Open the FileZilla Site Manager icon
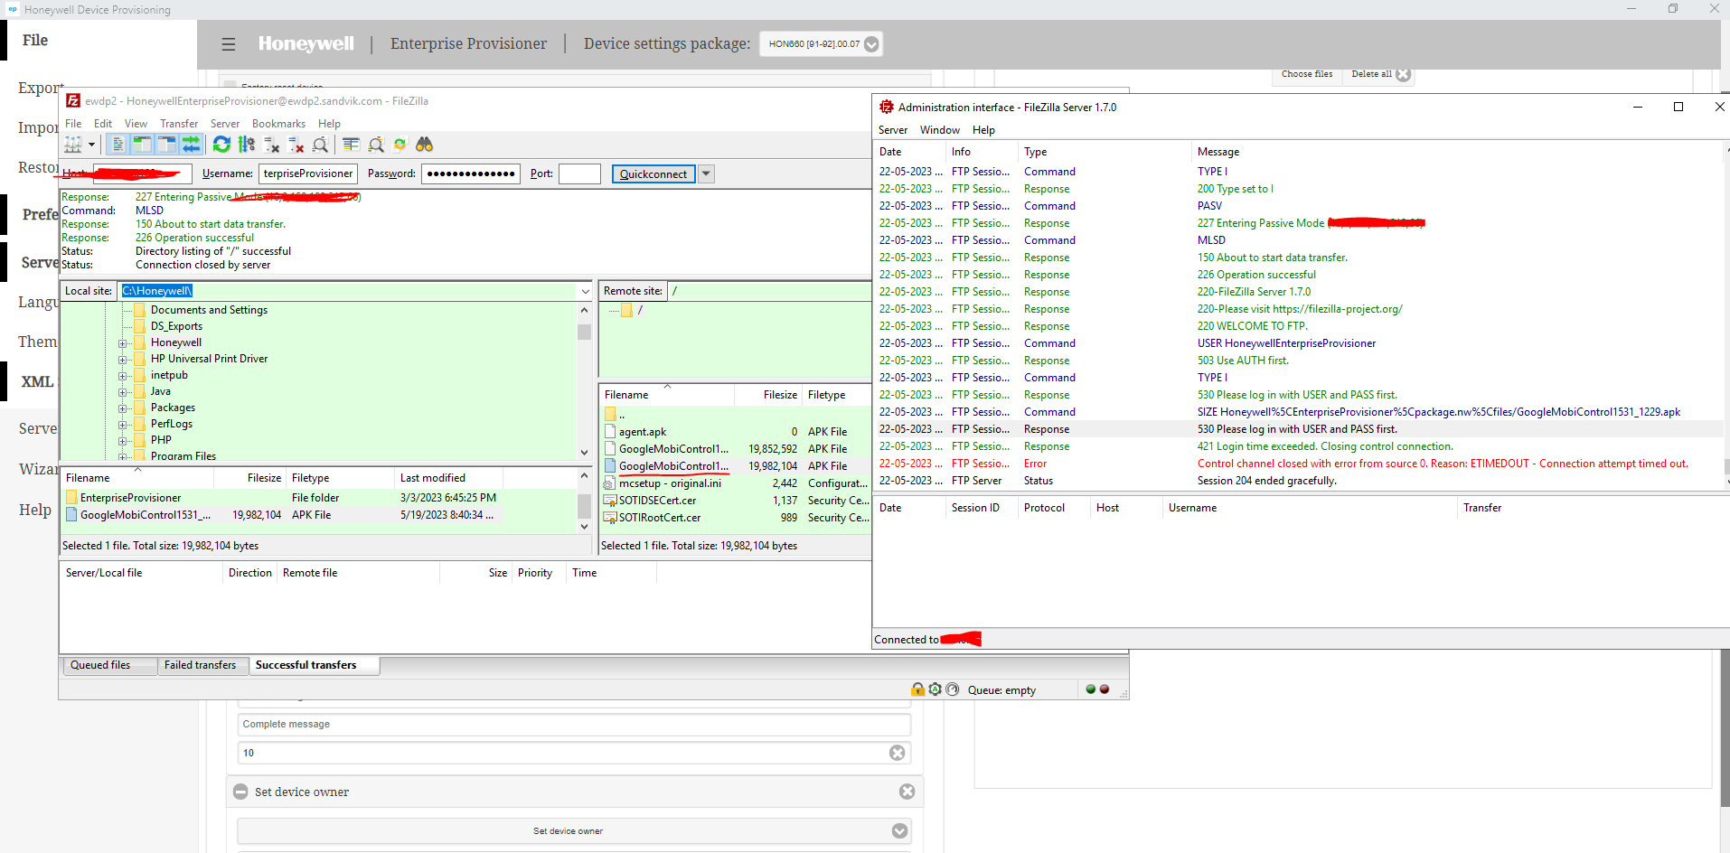Viewport: 1730px width, 853px height. tap(73, 145)
